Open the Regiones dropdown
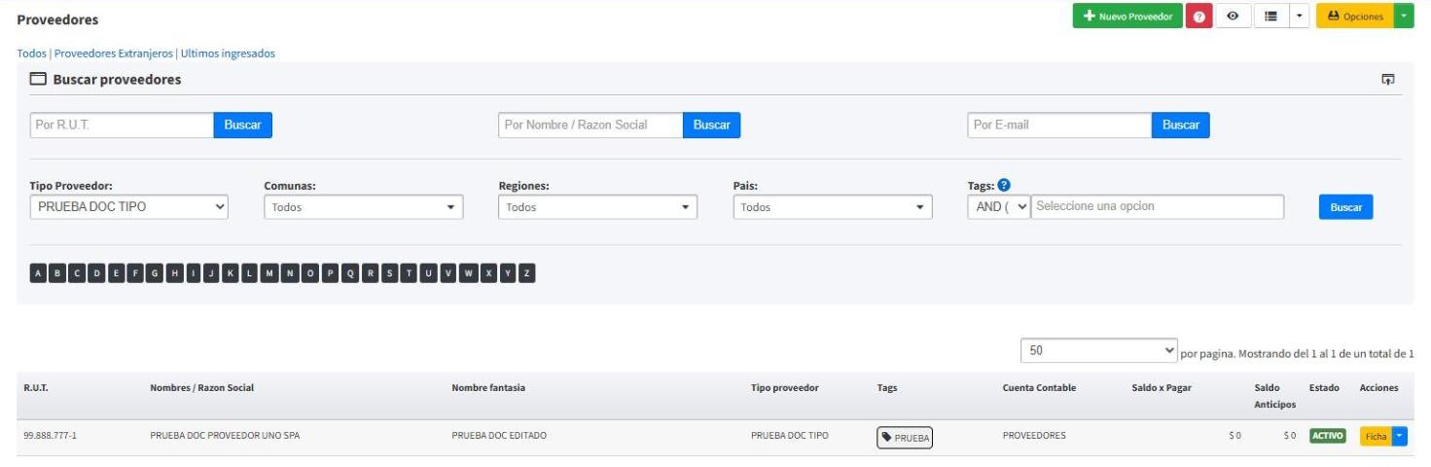This screenshot has width=1431, height=467. [x=597, y=207]
